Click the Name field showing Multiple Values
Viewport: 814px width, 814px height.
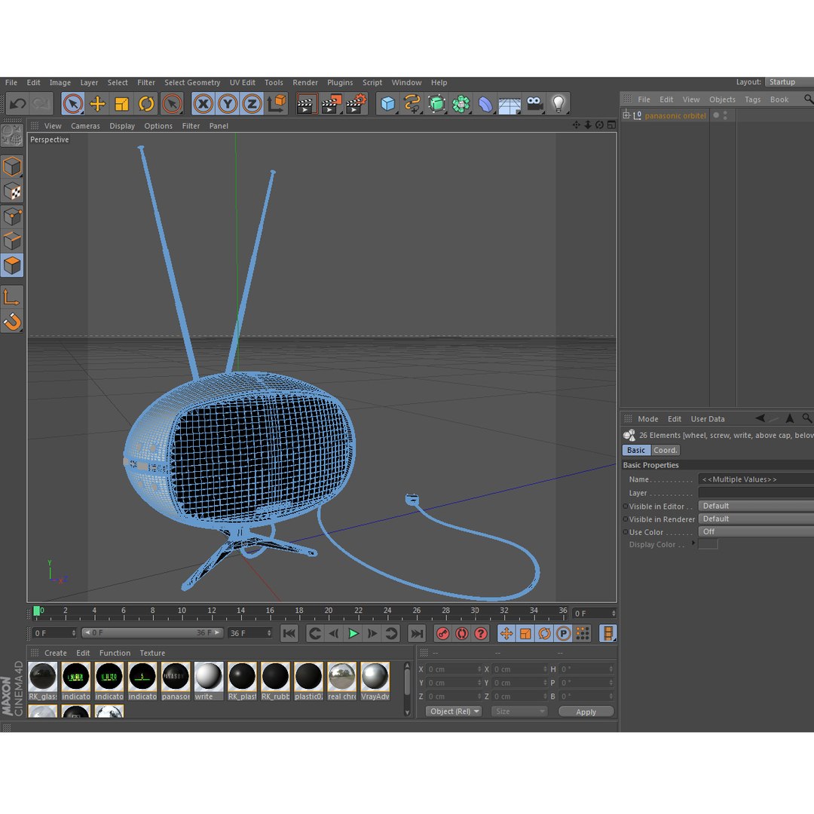click(x=756, y=479)
